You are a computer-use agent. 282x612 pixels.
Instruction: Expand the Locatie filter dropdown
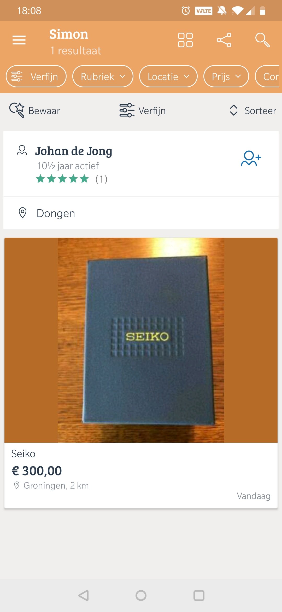pyautogui.click(x=168, y=76)
